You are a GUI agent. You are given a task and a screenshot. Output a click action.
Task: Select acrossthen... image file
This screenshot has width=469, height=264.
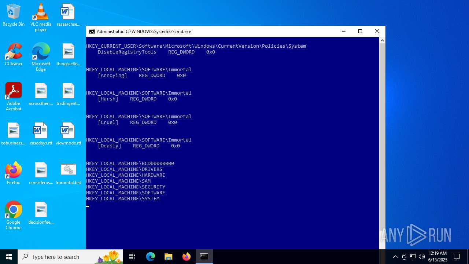[41, 94]
